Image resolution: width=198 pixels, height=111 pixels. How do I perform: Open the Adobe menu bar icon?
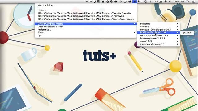pyautogui.click(x=140, y=2)
